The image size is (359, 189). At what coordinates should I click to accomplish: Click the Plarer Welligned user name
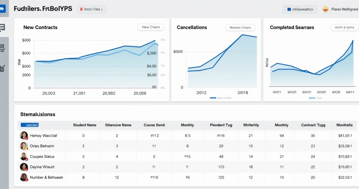(x=344, y=9)
